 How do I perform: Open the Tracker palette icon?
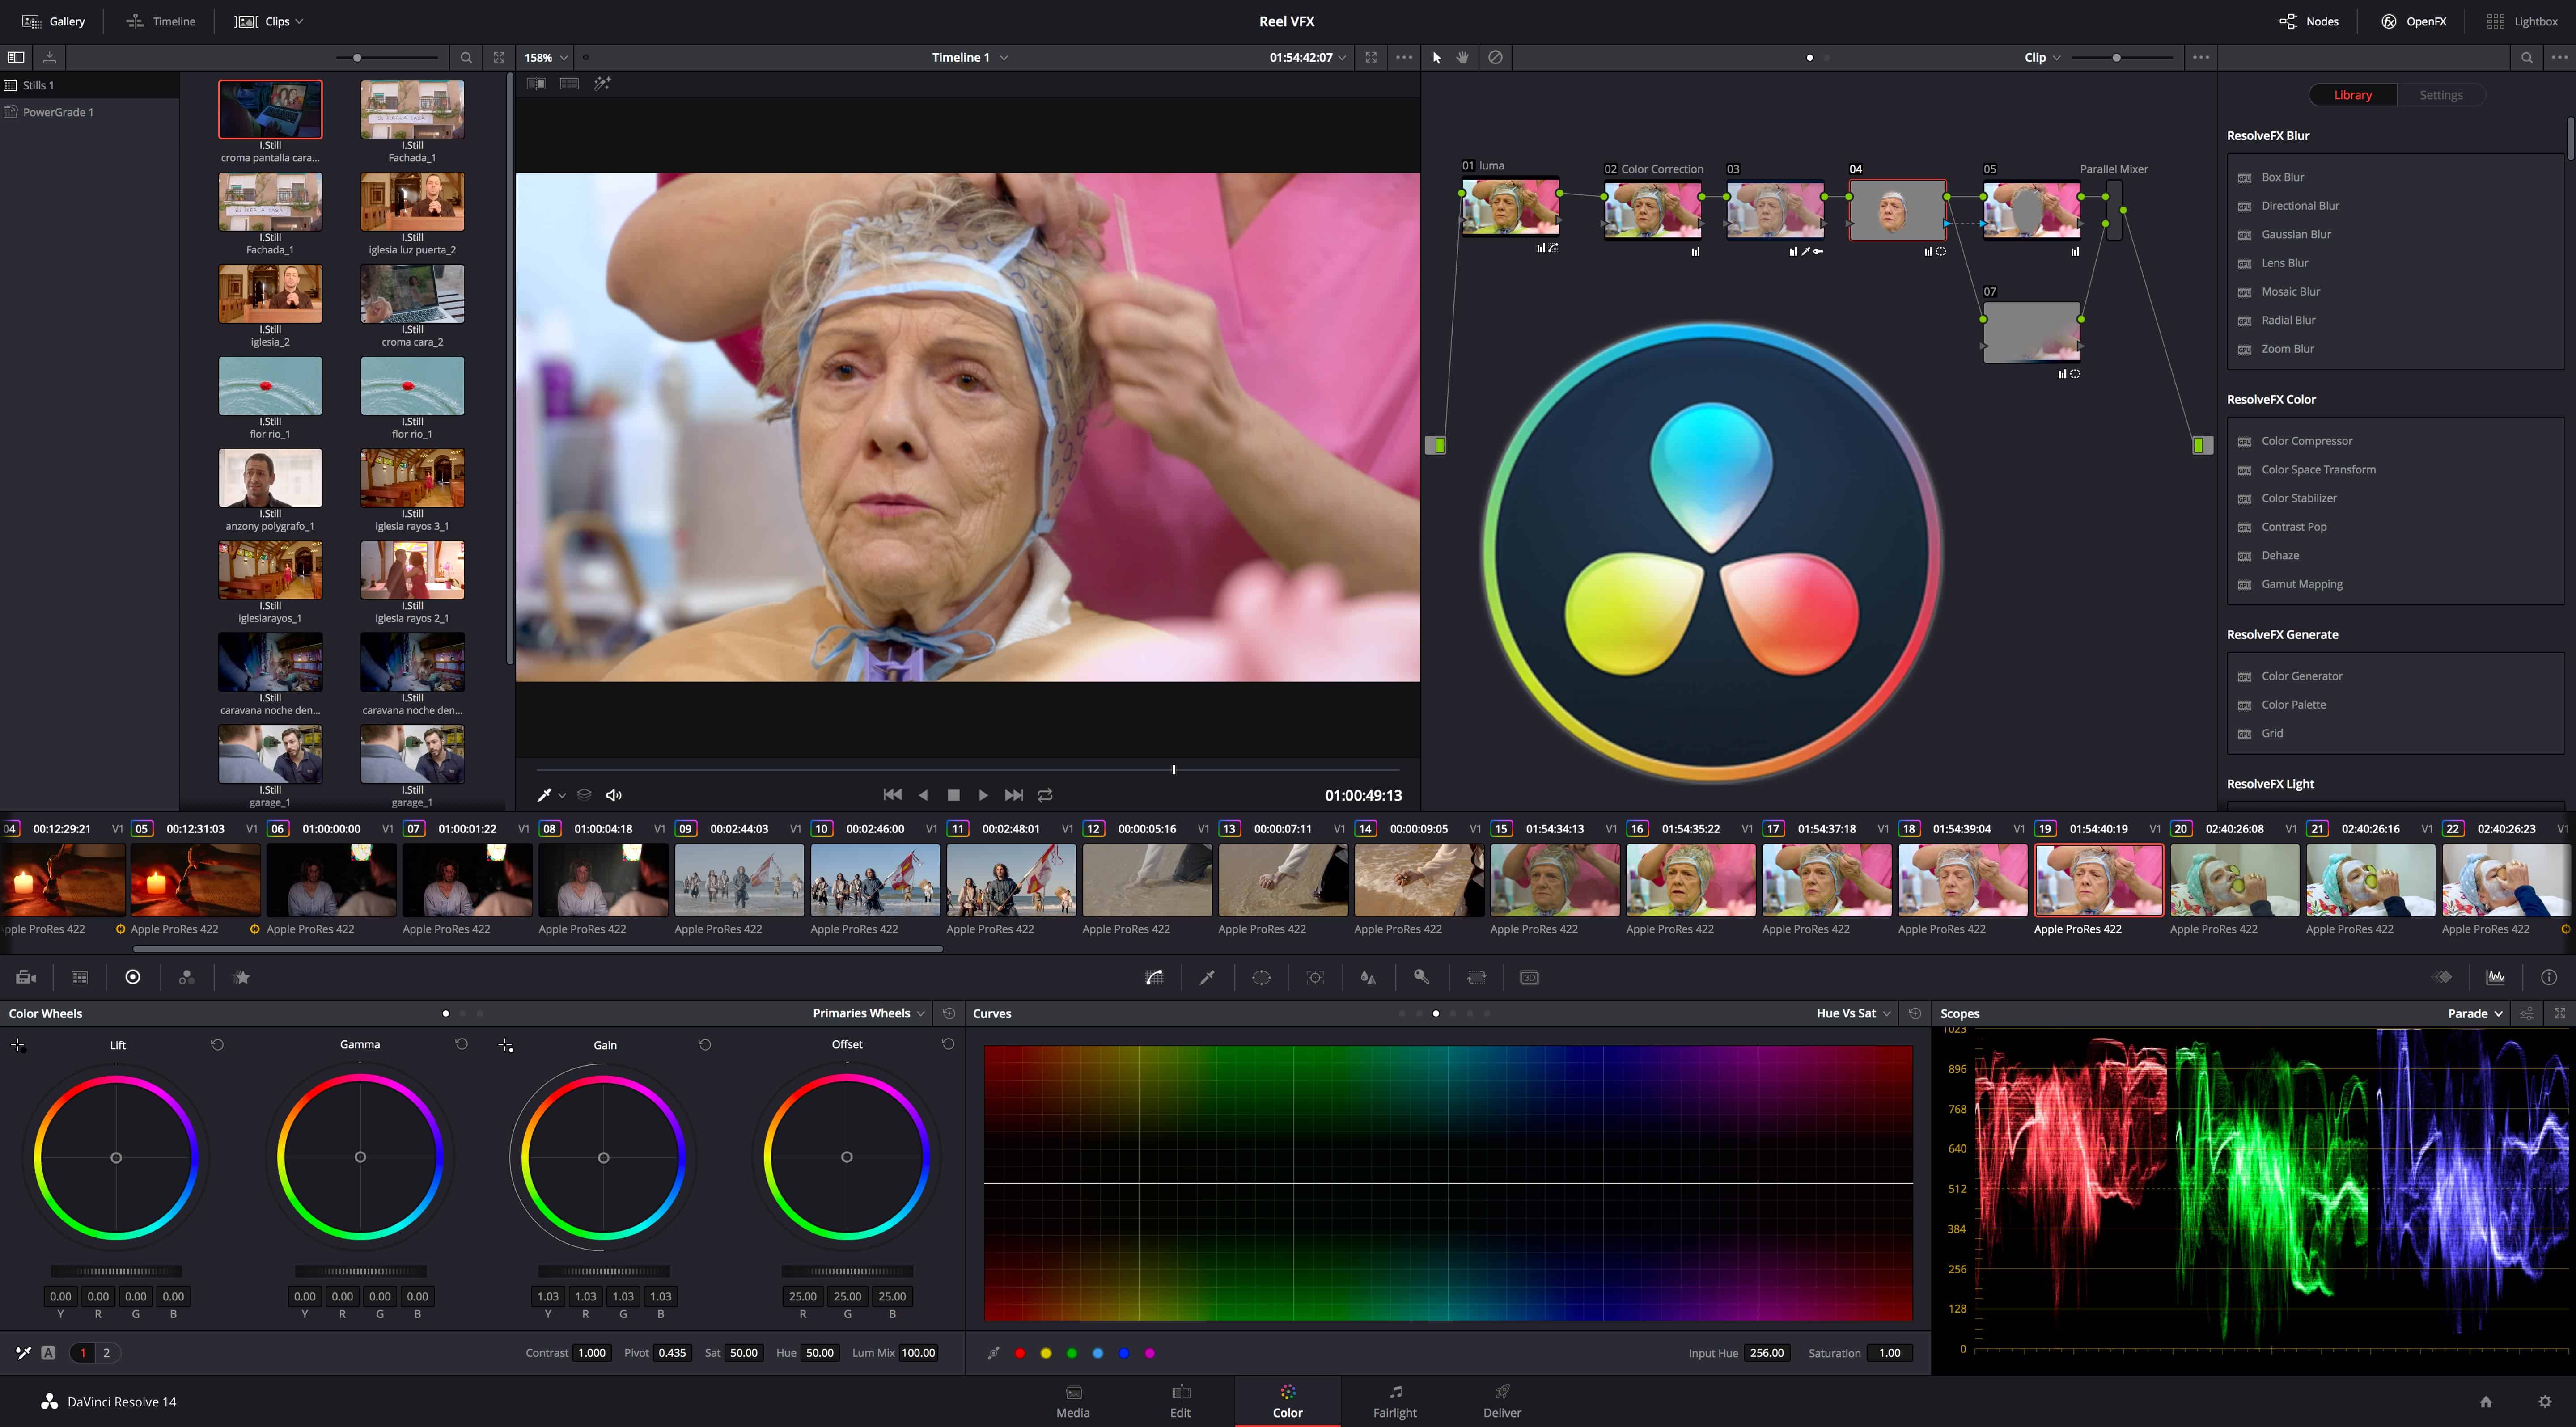click(1315, 977)
